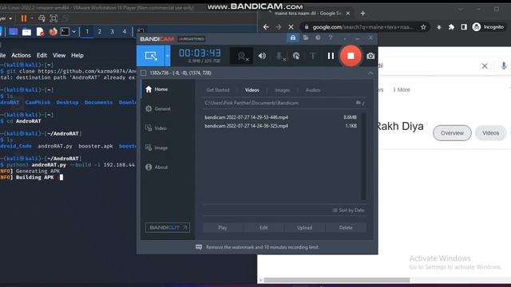Screen dimensions: 511x287
Task: Open the Sort by Date option
Action: coord(348,210)
